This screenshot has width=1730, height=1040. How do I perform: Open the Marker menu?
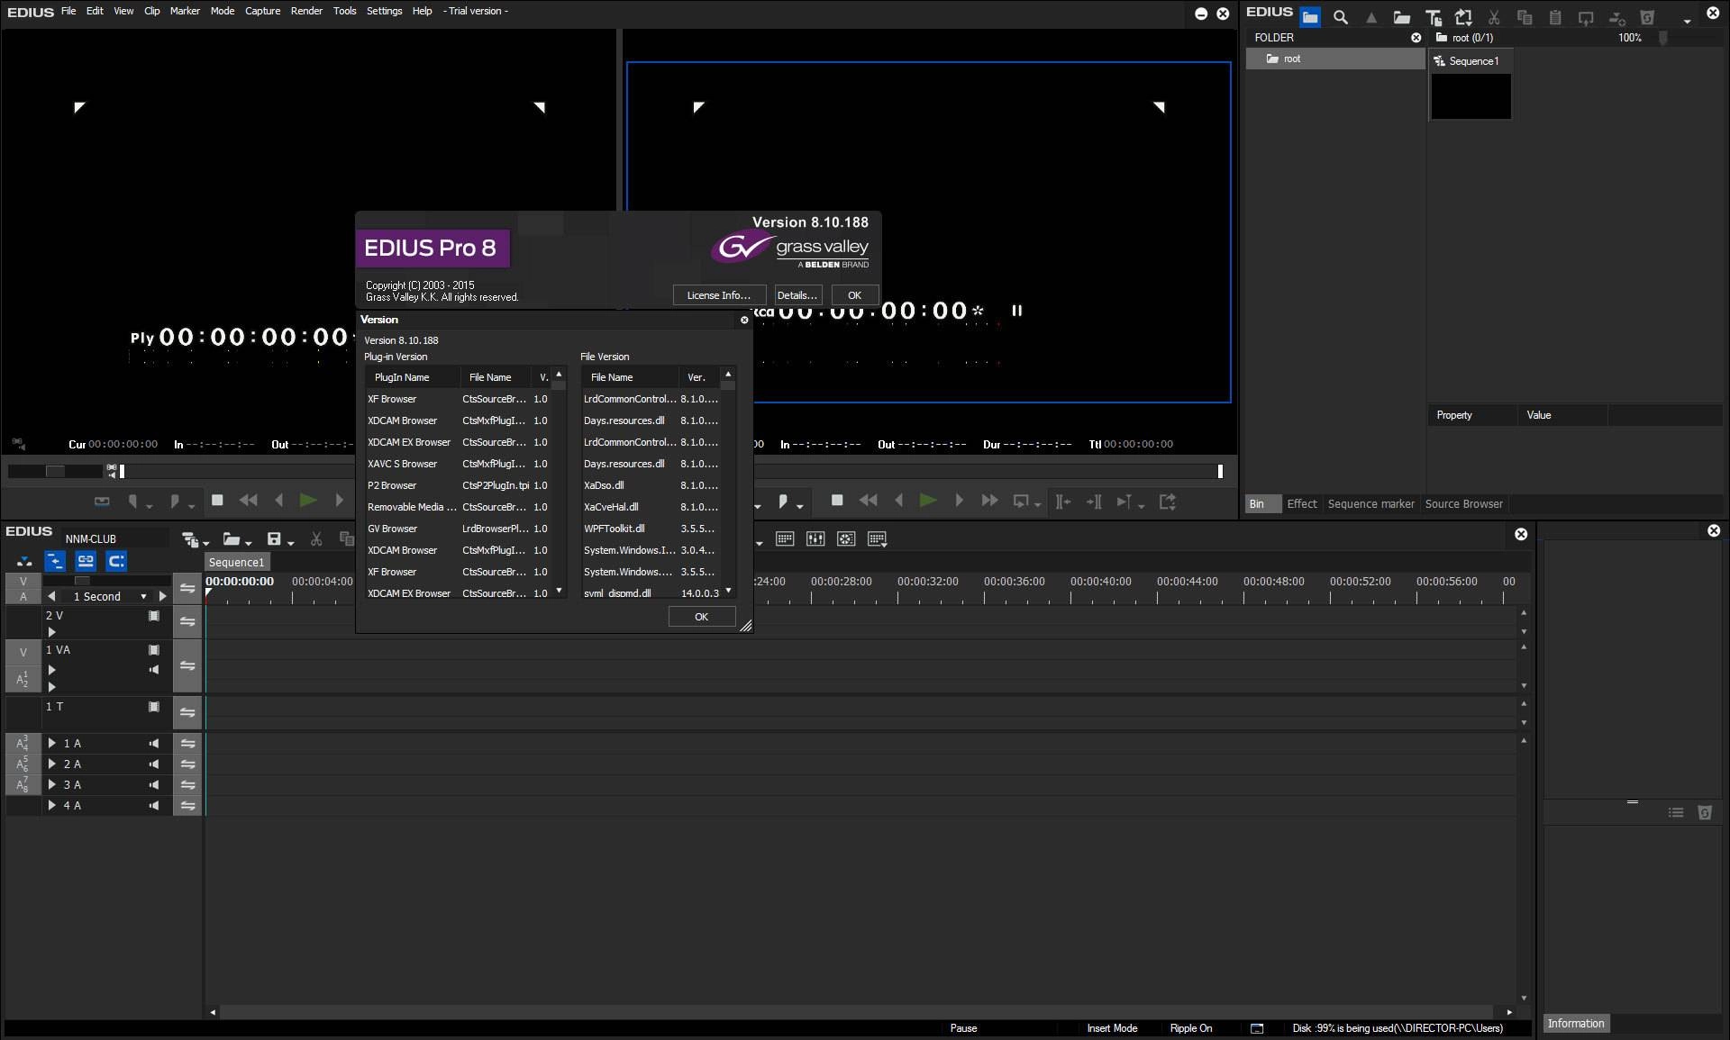pos(185,11)
